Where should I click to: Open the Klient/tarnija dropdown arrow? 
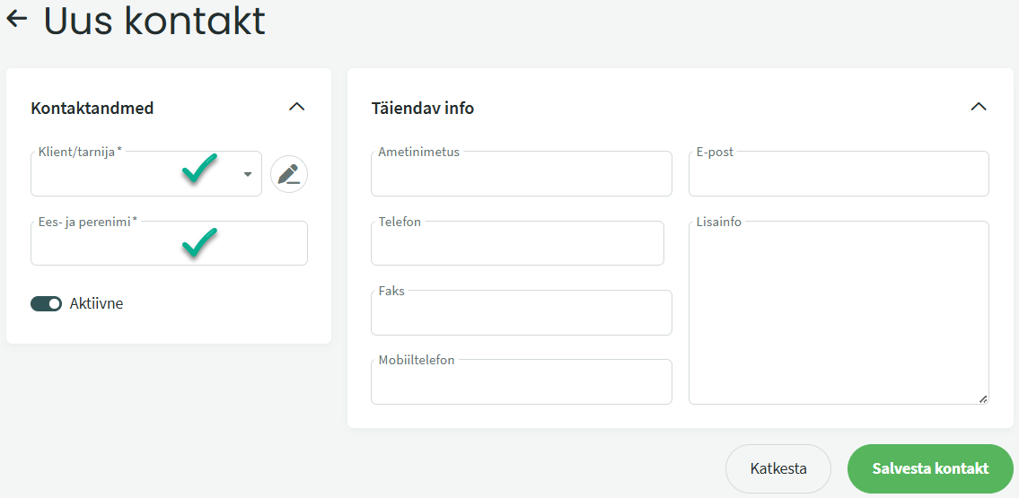(248, 174)
